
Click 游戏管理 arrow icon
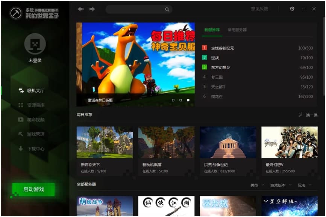coord(21,134)
